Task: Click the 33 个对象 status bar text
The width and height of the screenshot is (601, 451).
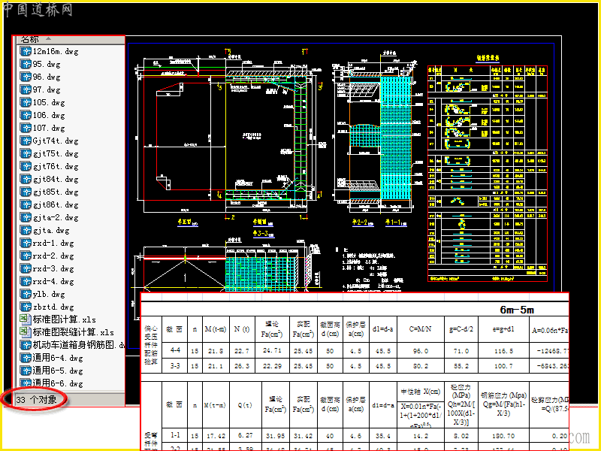Action: click(36, 400)
